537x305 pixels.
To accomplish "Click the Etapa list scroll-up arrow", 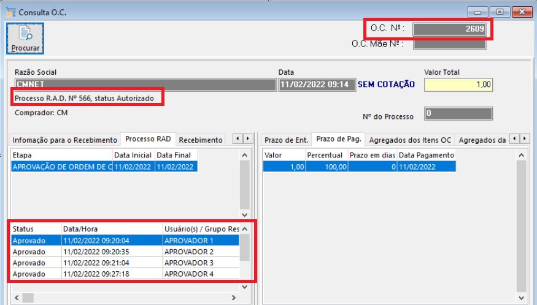I will click(244, 155).
